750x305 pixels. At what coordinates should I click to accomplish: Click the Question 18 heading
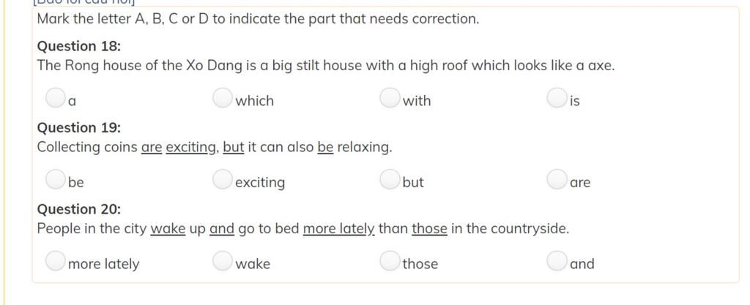79,46
